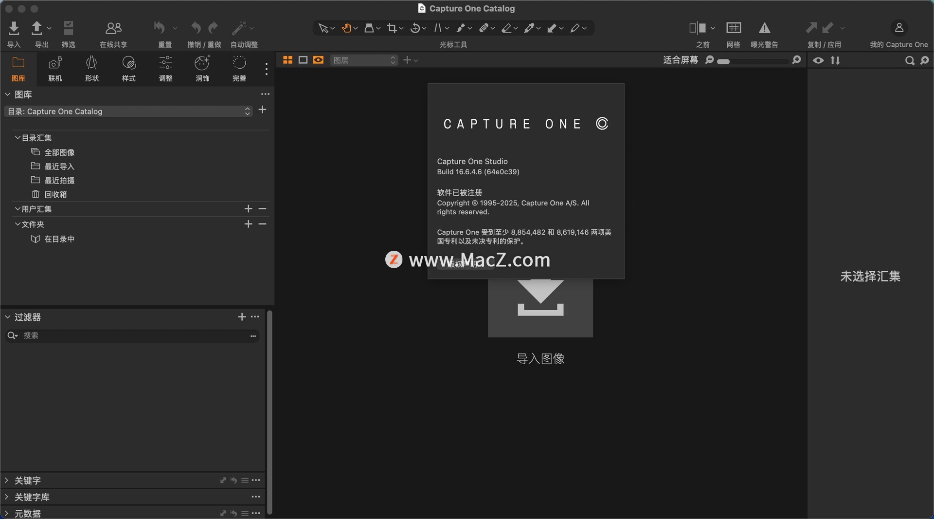This screenshot has width=934, height=519.
Task: Switch to the 完善 refine tab
Action: click(x=239, y=69)
